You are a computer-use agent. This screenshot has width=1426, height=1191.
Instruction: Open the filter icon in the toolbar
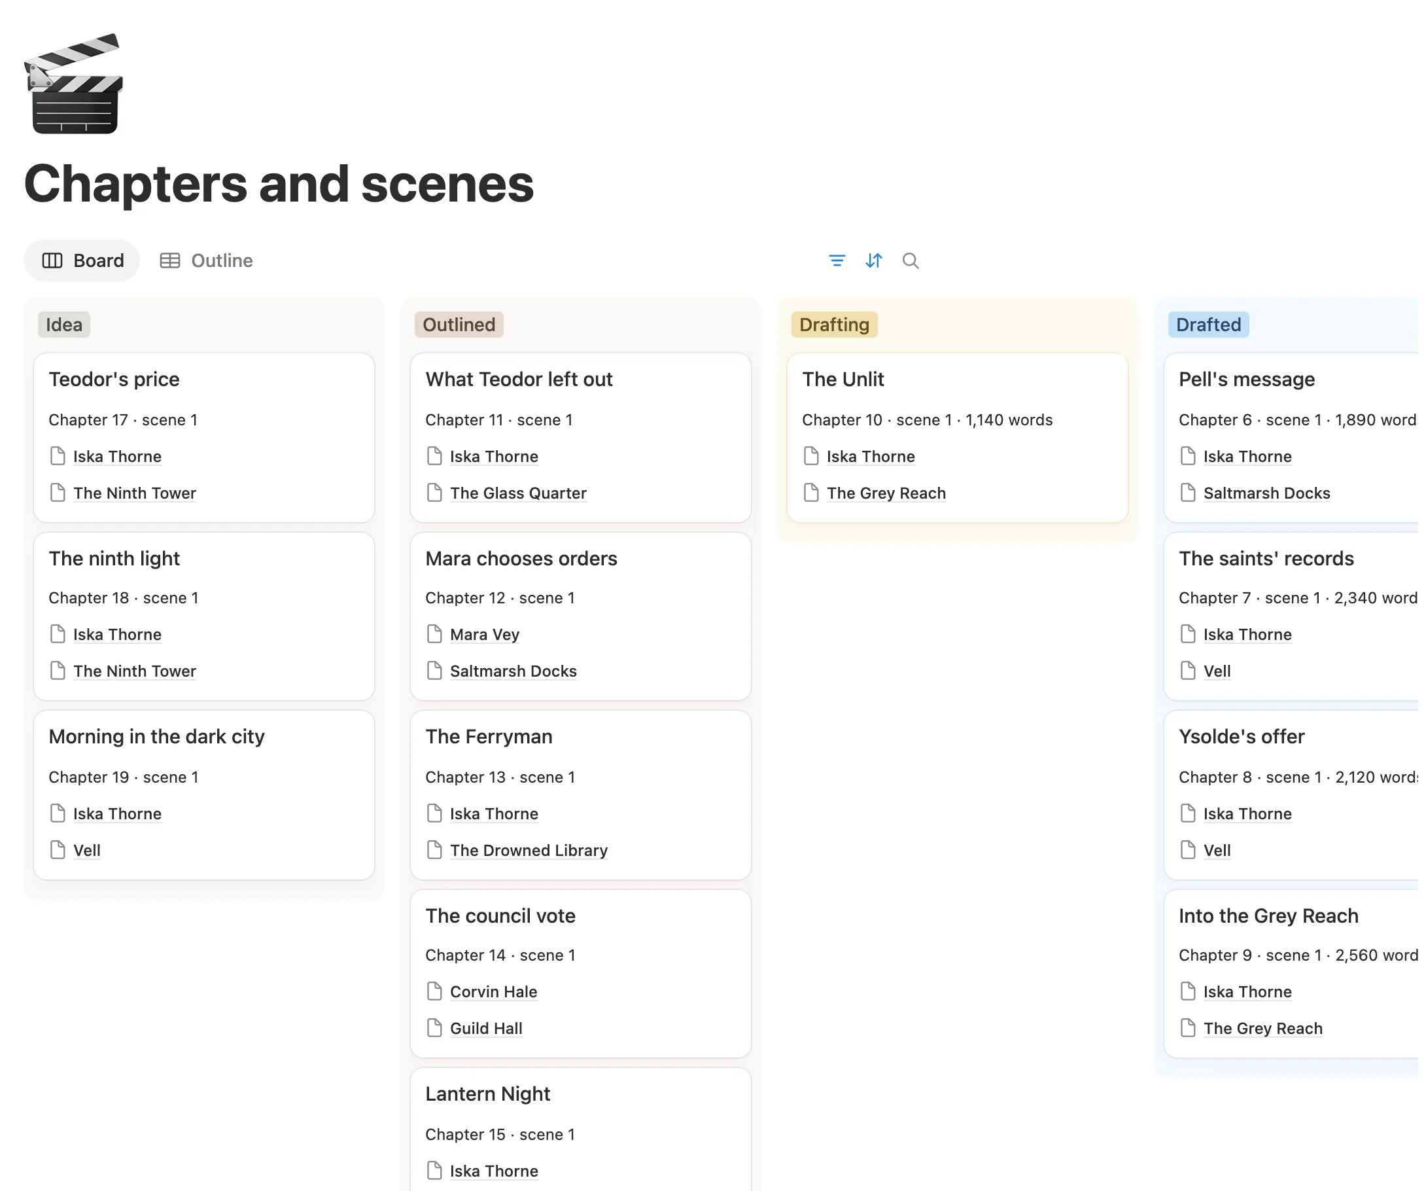click(837, 261)
